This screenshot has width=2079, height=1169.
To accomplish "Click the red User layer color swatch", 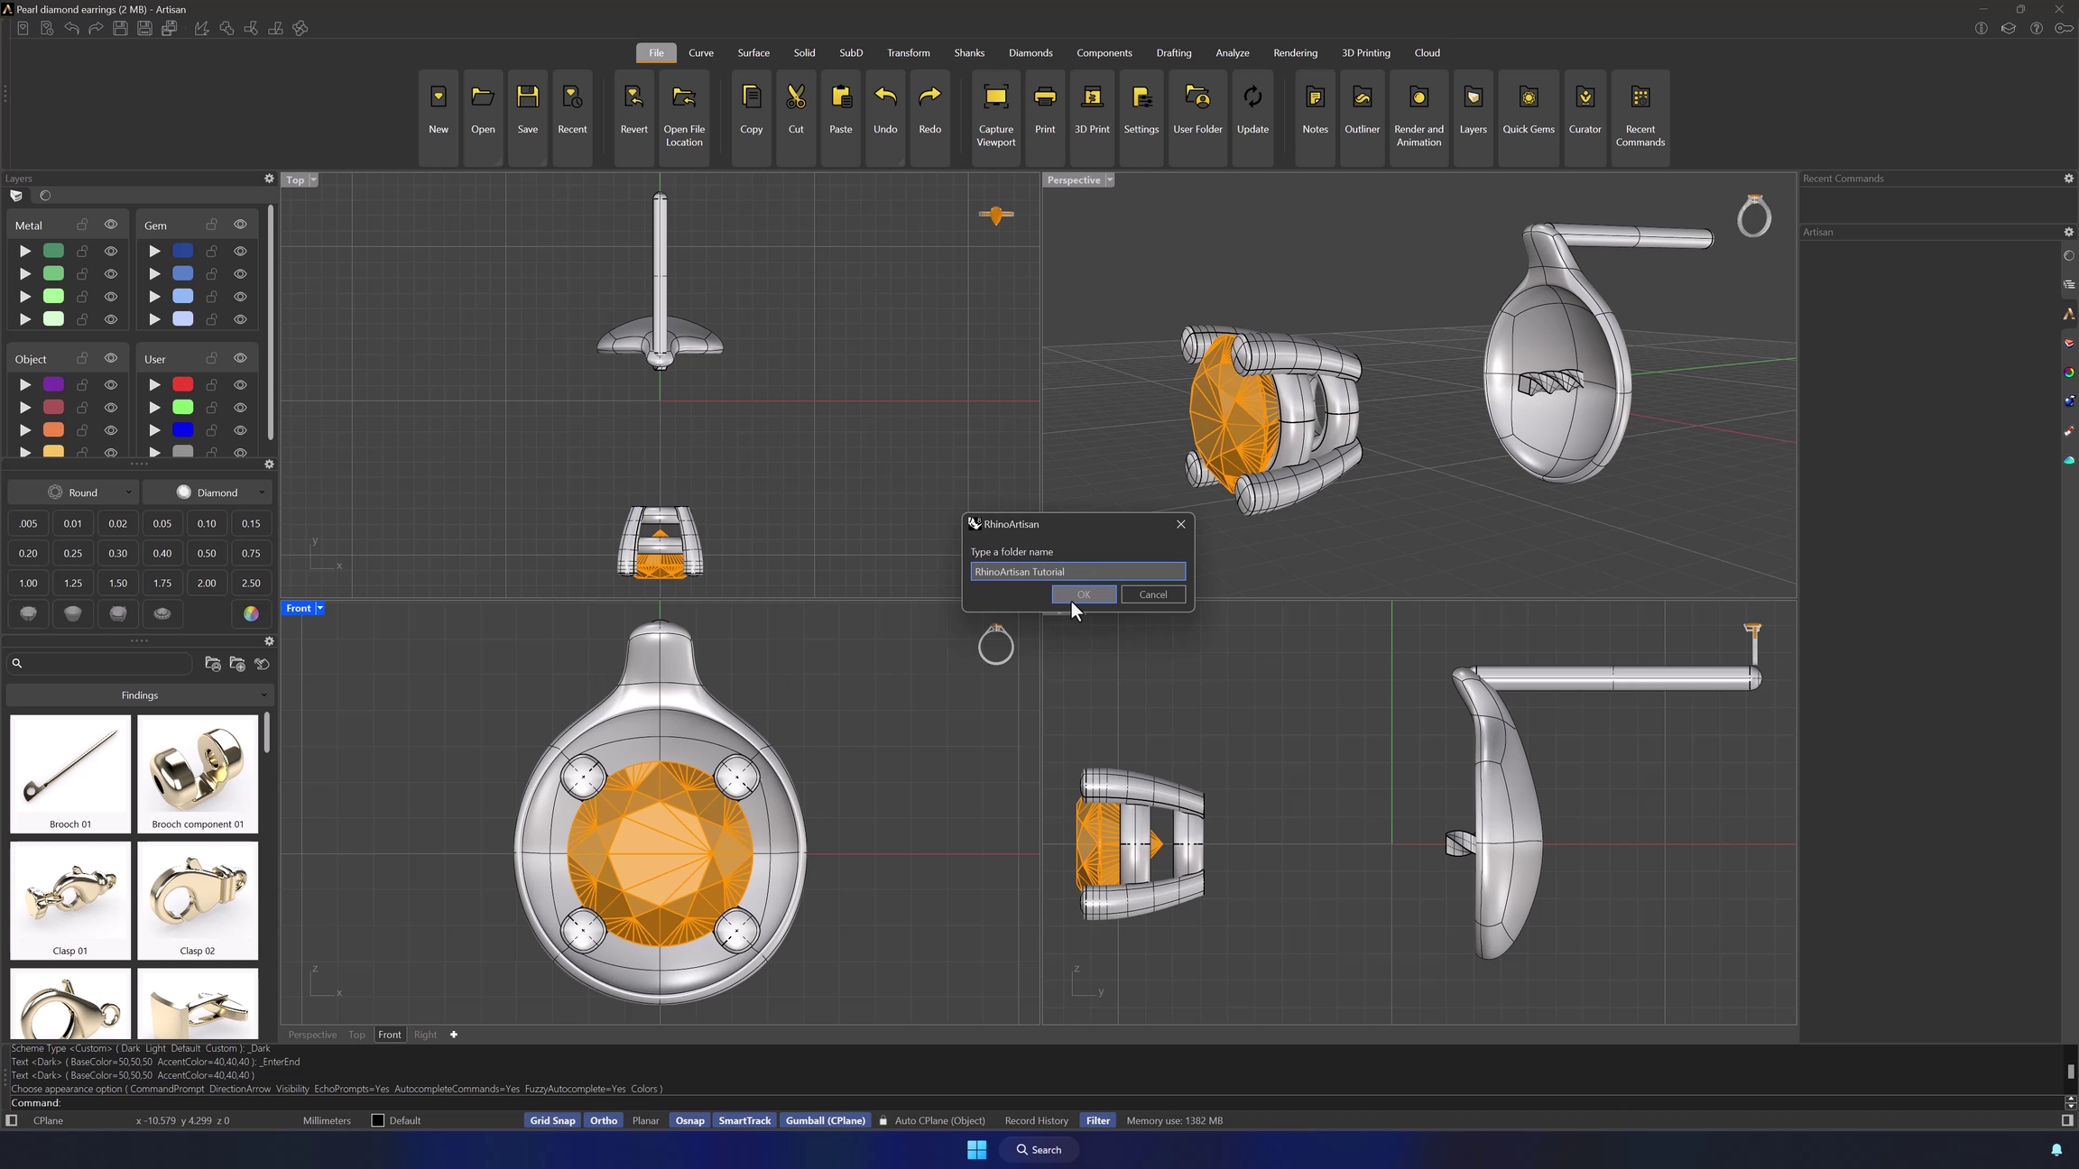I will pyautogui.click(x=183, y=384).
